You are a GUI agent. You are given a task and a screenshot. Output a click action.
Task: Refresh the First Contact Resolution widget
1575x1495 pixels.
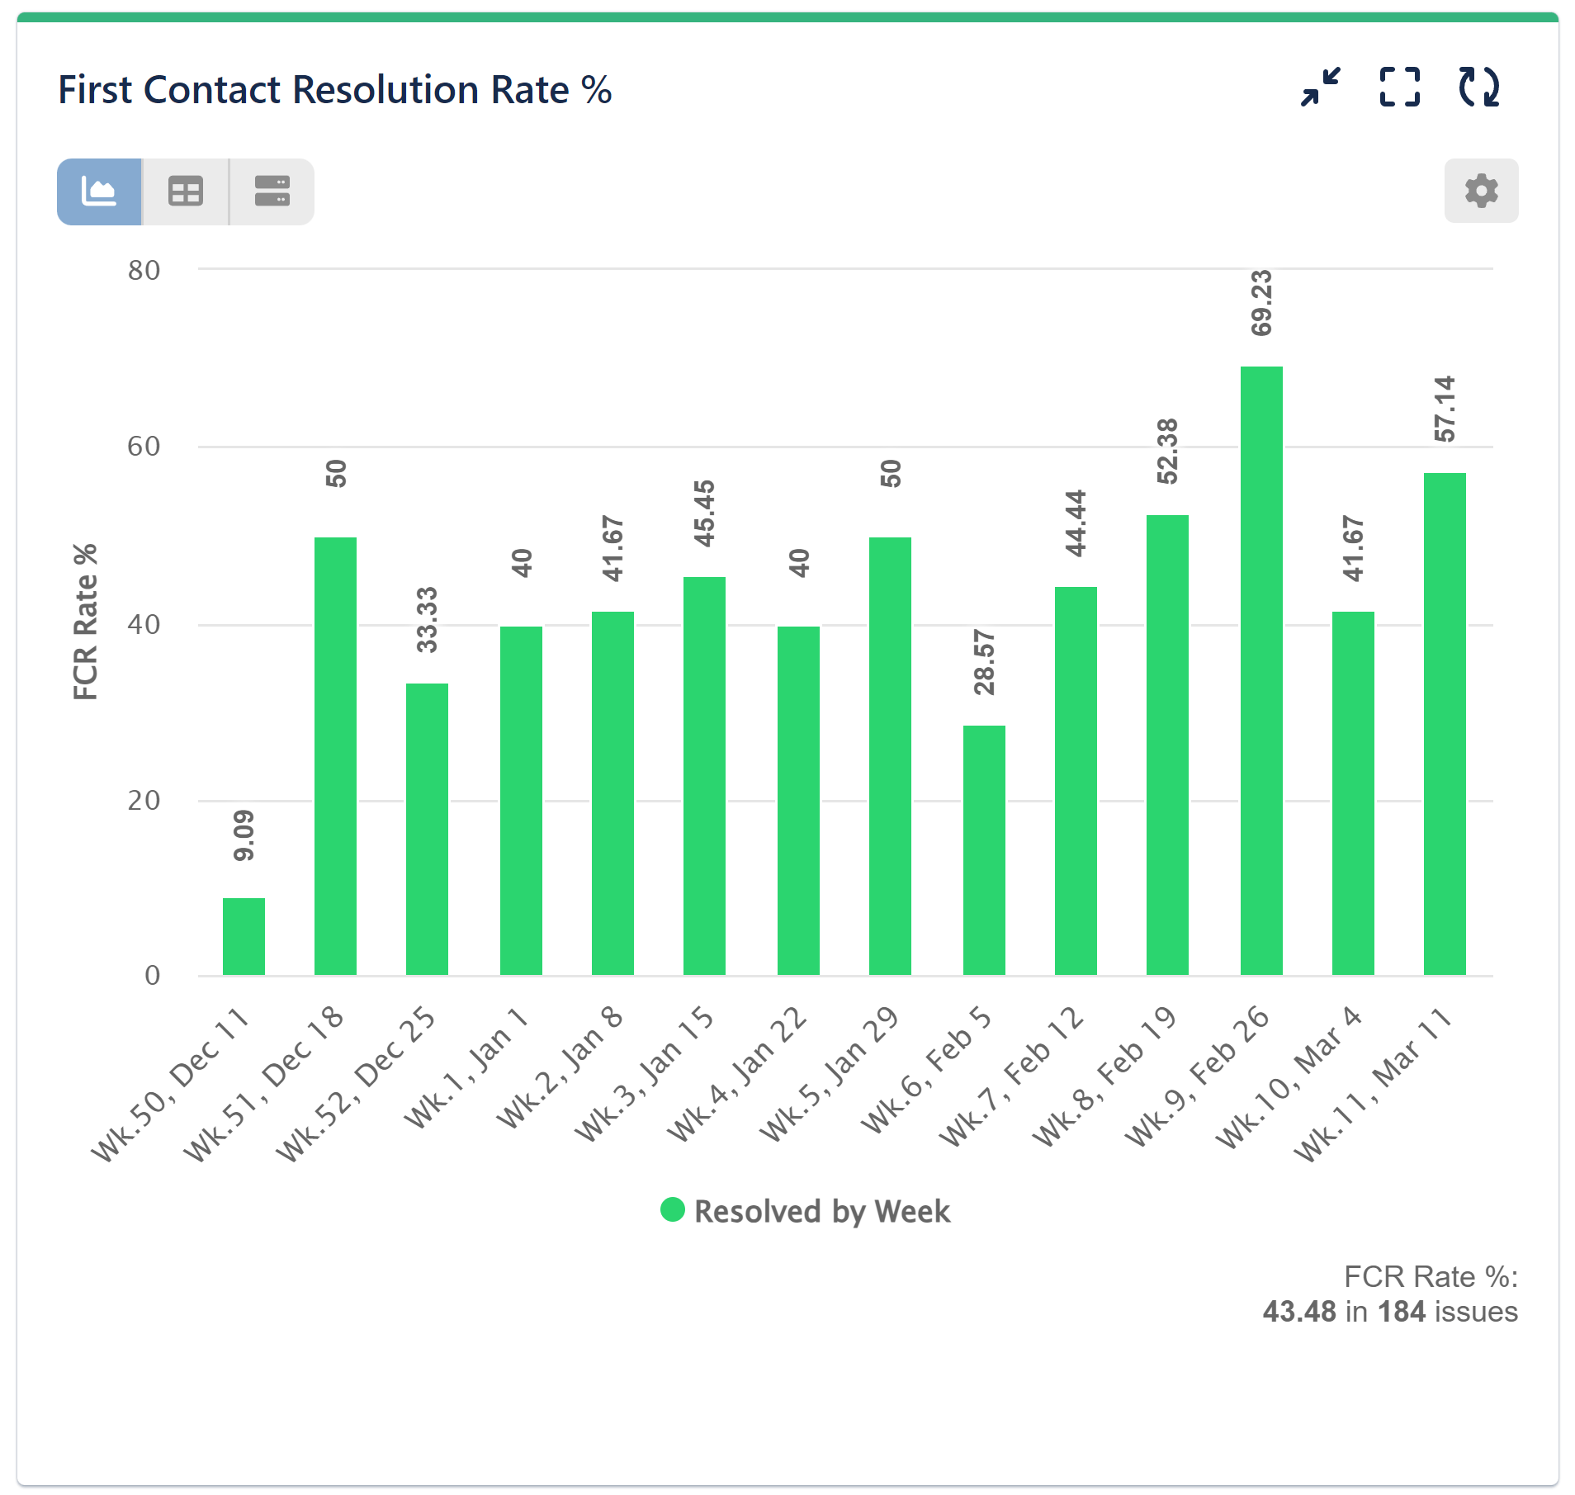pyautogui.click(x=1478, y=87)
